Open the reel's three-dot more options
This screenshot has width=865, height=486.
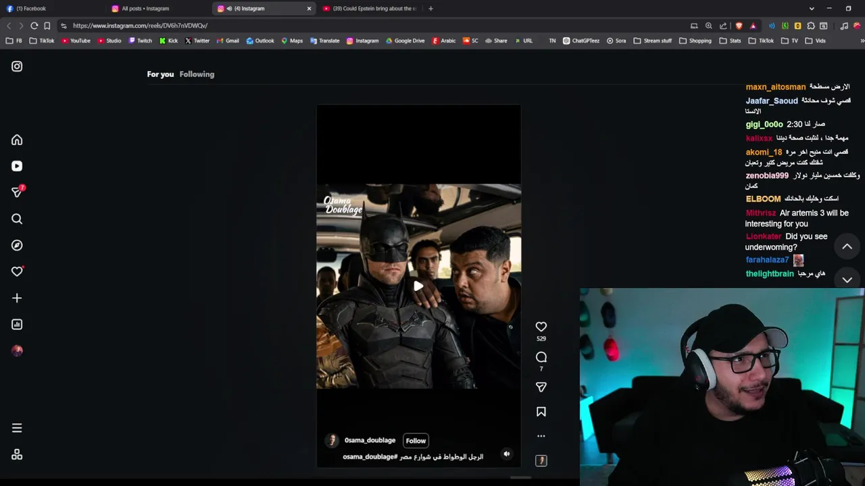pos(541,436)
